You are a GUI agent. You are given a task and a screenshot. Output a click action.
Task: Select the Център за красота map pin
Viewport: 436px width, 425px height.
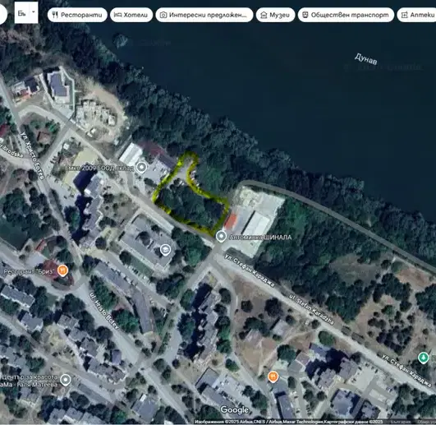pos(66,380)
